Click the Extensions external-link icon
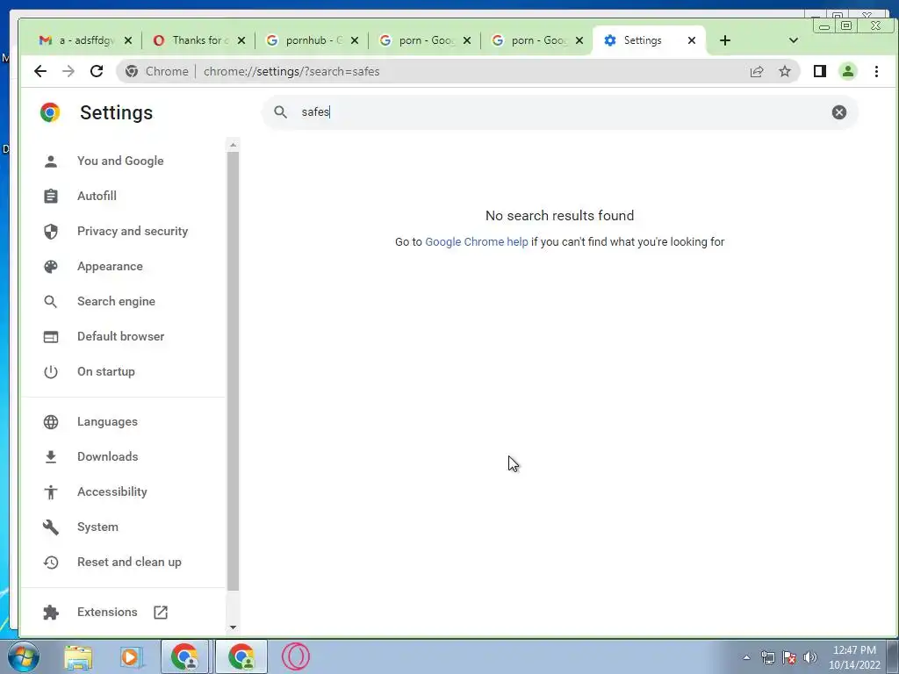 coord(161,612)
